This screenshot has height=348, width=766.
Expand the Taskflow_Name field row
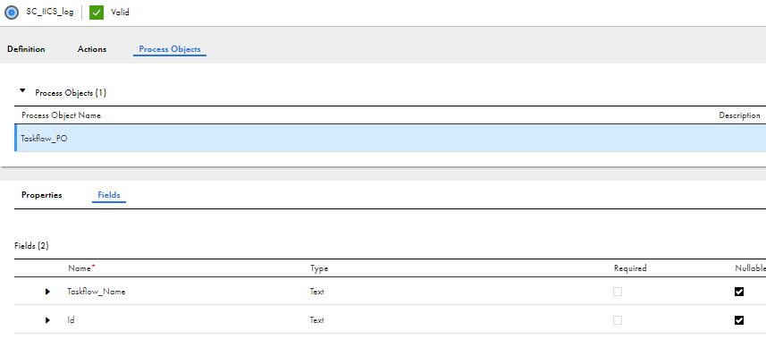pyautogui.click(x=47, y=292)
